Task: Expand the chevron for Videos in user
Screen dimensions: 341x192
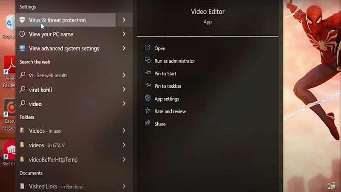Action: click(x=124, y=131)
